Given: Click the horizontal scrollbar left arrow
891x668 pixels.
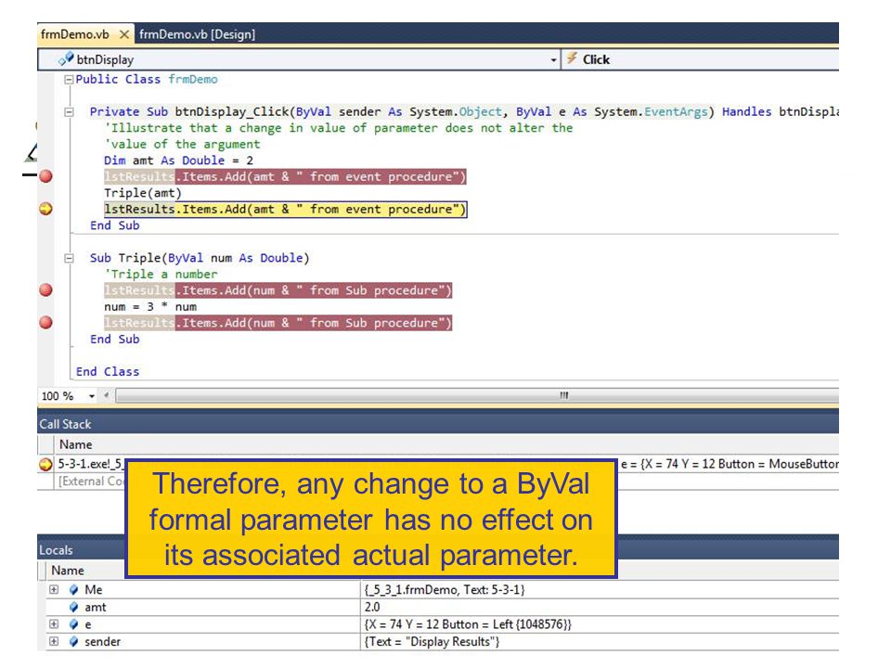Looking at the screenshot, I should pyautogui.click(x=106, y=395).
